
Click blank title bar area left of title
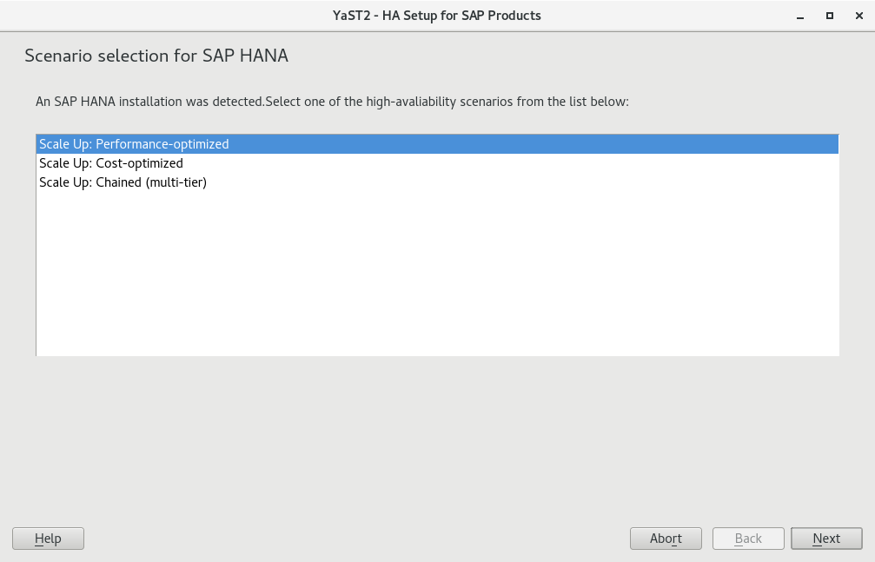tap(174, 16)
